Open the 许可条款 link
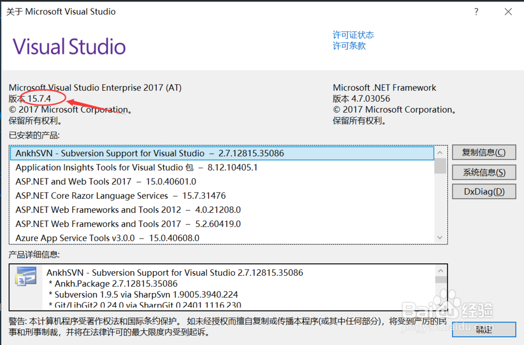Image resolution: width=524 pixels, height=345 pixels. click(x=349, y=46)
